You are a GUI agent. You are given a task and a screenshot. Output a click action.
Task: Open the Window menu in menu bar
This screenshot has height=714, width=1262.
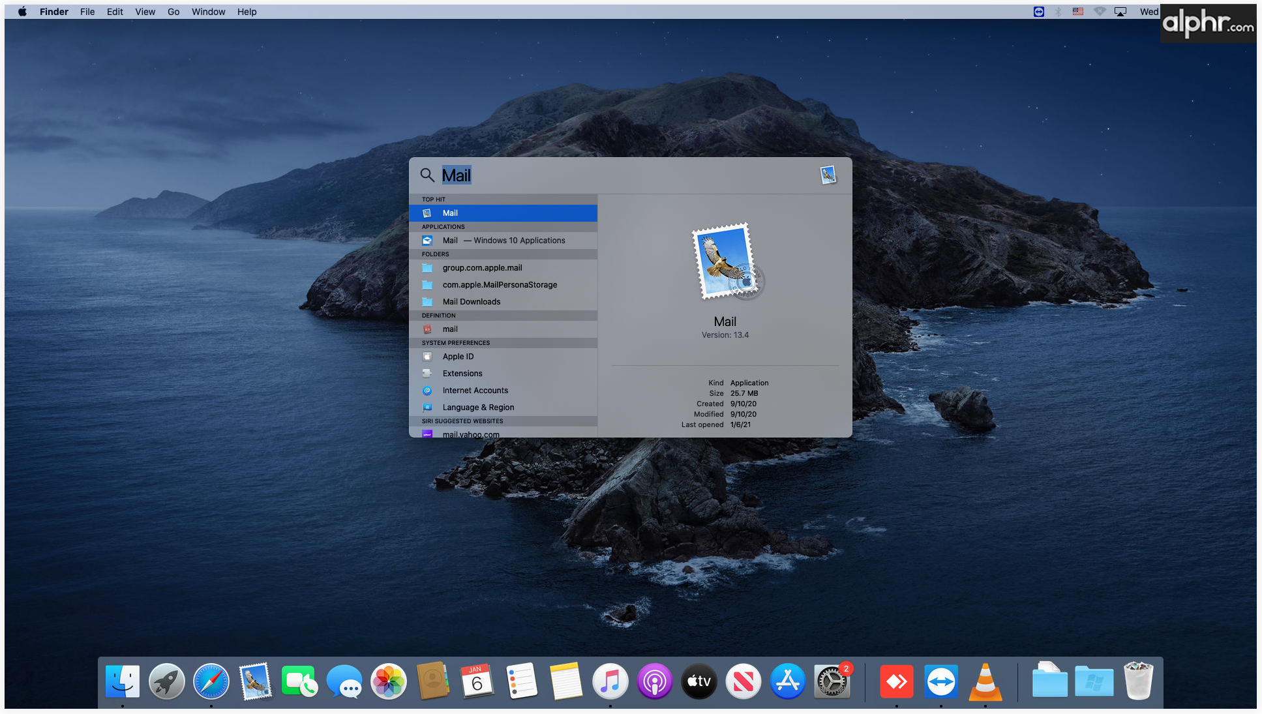click(208, 12)
